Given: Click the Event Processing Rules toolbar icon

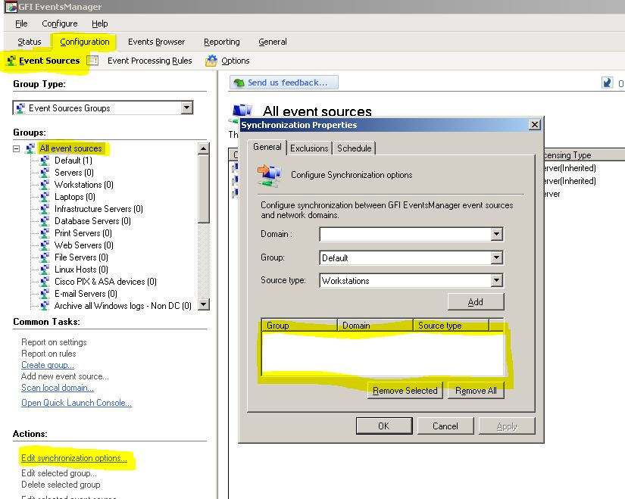Looking at the screenshot, I should [92, 61].
